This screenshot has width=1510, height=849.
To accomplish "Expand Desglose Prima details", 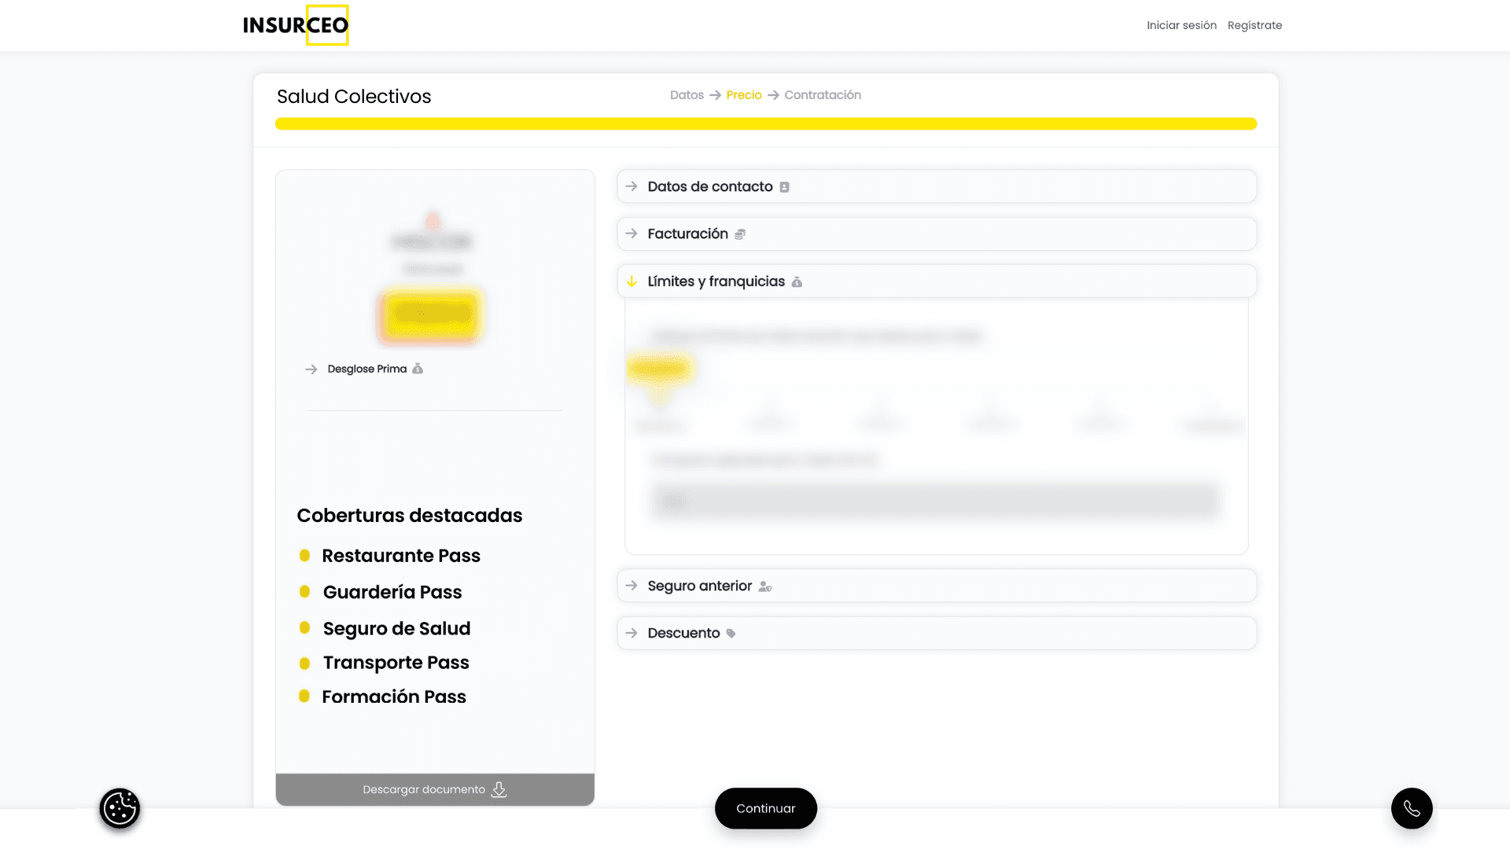I will point(366,369).
